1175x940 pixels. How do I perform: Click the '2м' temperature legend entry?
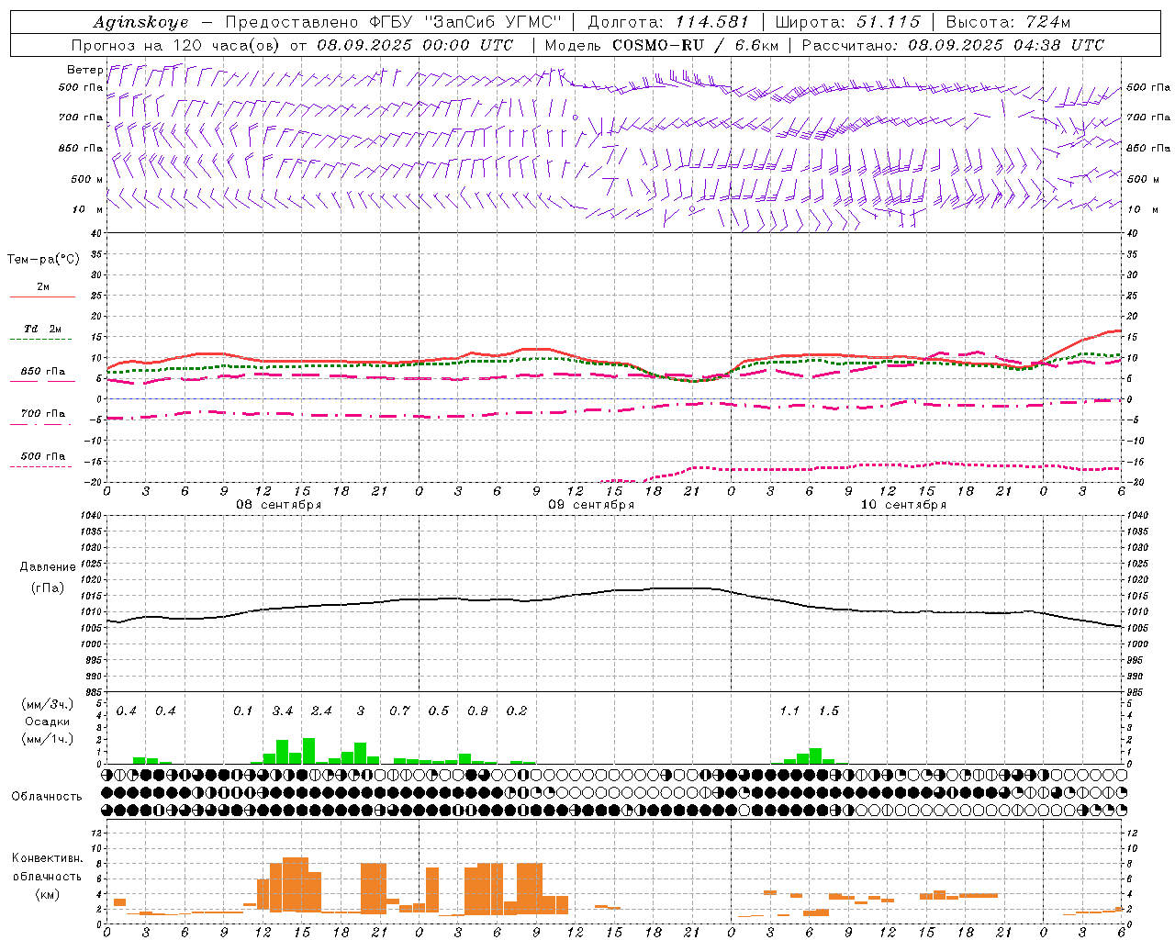pyautogui.click(x=43, y=287)
